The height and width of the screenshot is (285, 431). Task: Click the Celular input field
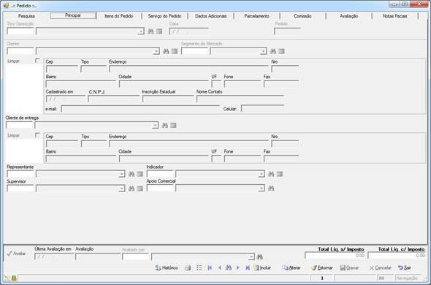point(262,109)
